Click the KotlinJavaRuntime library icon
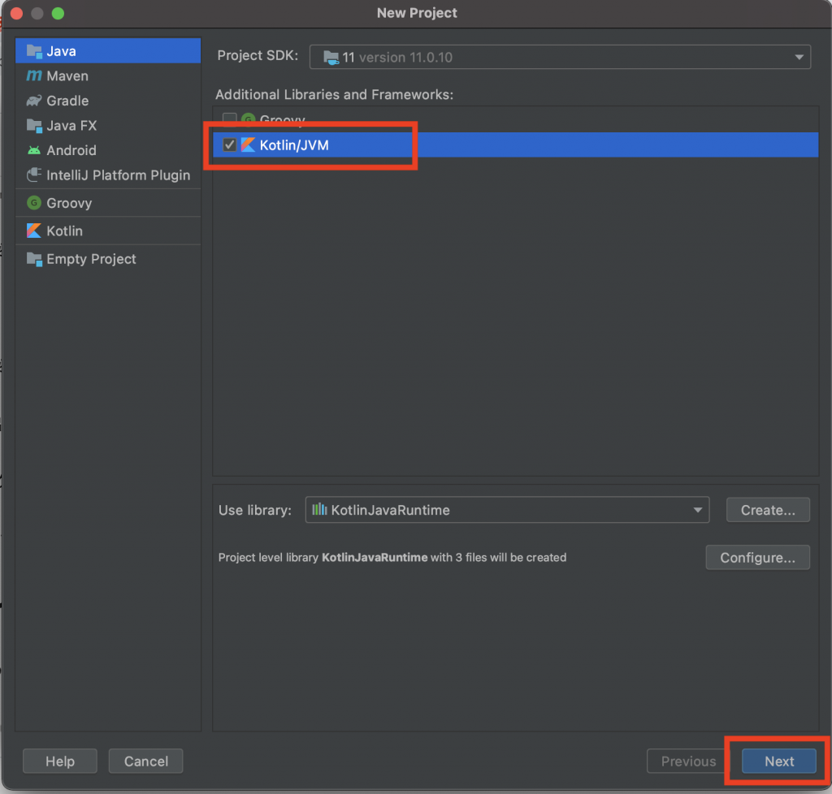This screenshot has width=832, height=794. click(319, 509)
